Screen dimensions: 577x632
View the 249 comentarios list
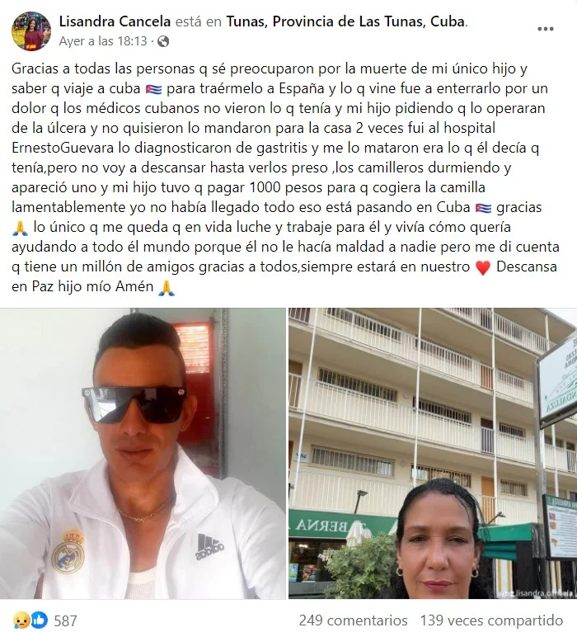click(x=353, y=620)
